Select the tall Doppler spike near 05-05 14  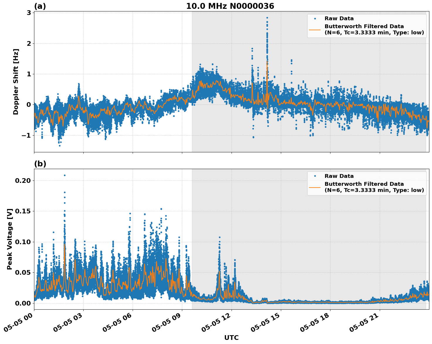(267, 18)
